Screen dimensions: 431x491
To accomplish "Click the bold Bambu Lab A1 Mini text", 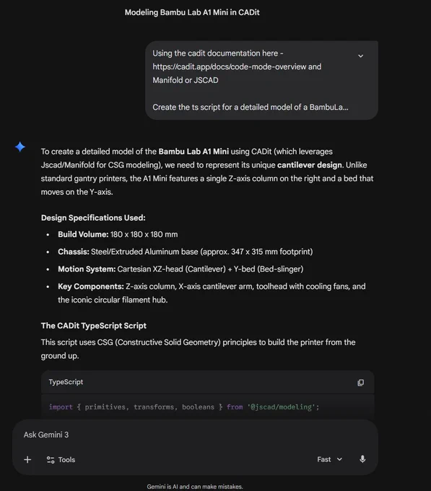I will click(193, 152).
